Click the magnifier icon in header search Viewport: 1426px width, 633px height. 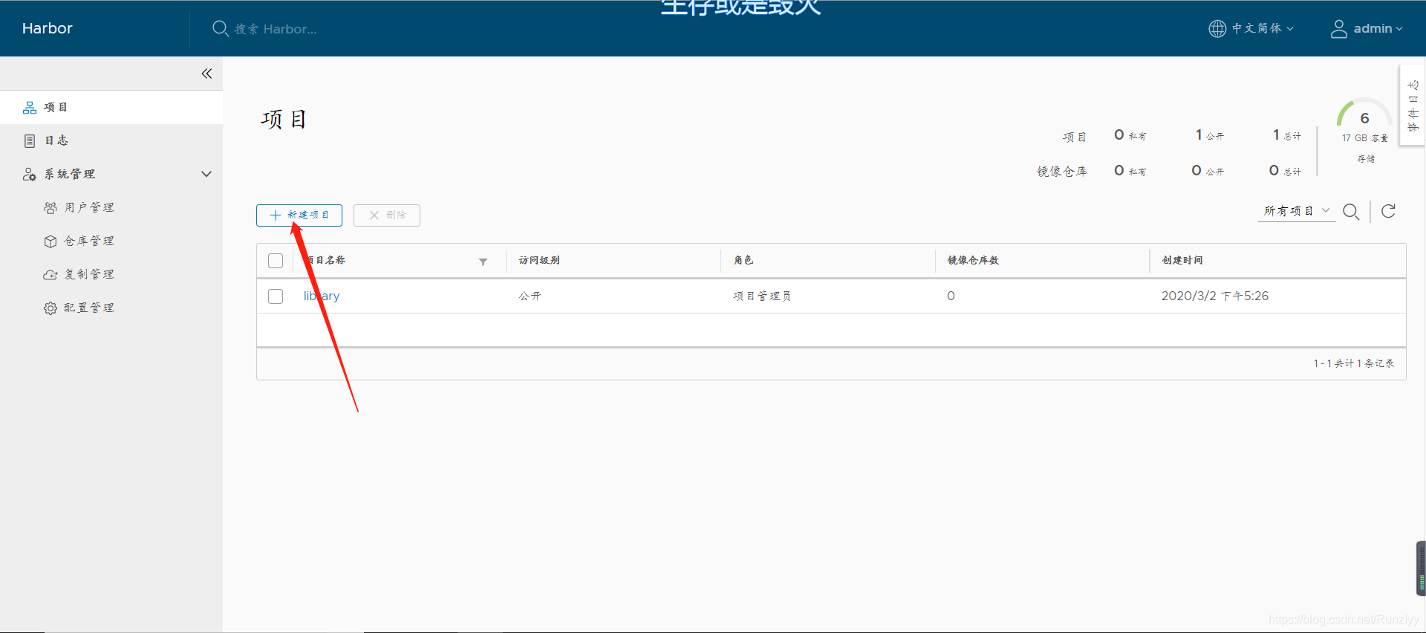[220, 29]
